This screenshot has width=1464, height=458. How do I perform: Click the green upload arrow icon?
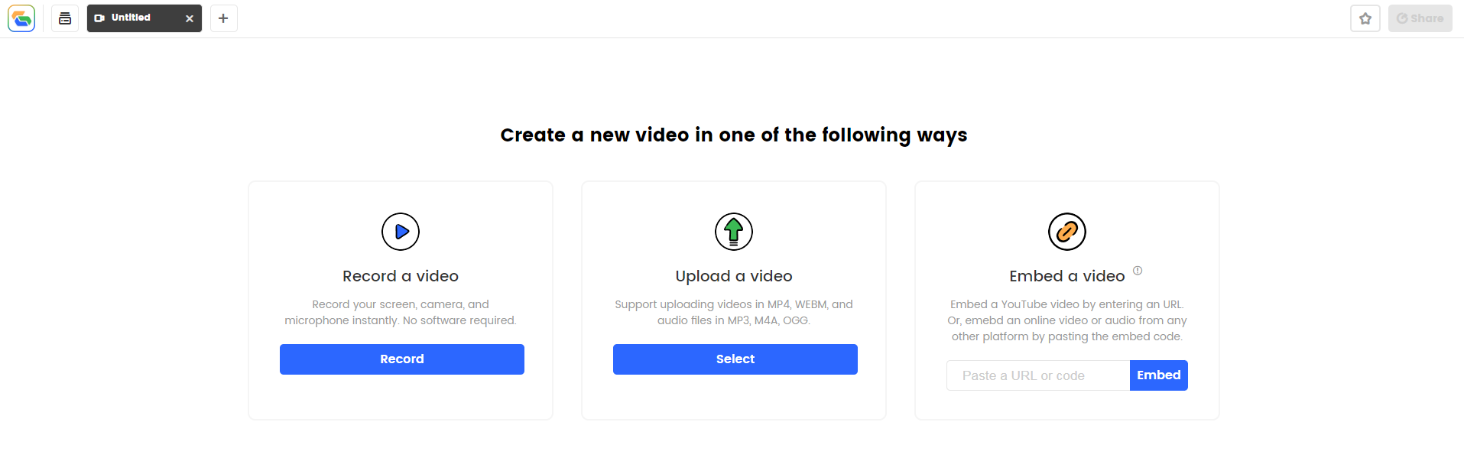734,232
